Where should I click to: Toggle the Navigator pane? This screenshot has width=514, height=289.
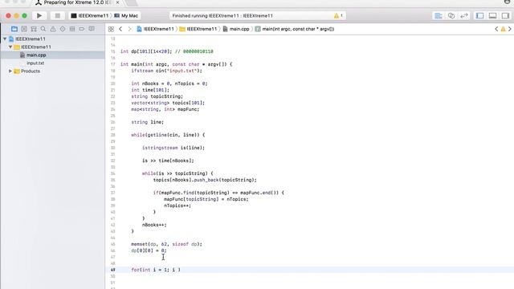coord(479,16)
